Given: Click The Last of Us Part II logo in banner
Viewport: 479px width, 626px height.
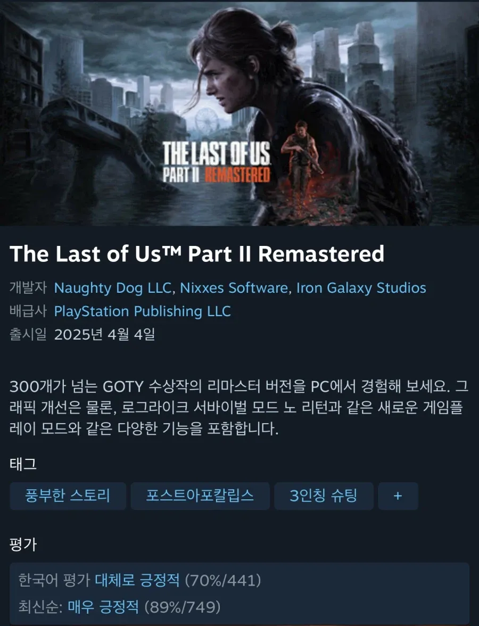Looking at the screenshot, I should point(216,162).
